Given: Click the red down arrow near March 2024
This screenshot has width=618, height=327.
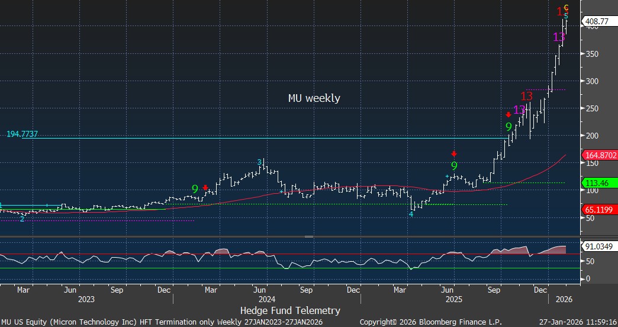Looking at the screenshot, I should [205, 188].
